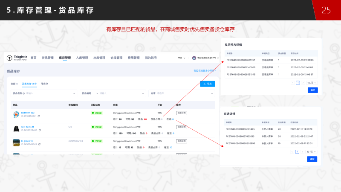341x192 pixels.
Task: Open 流水详情 for tt_green 14
Action: click(182, 141)
